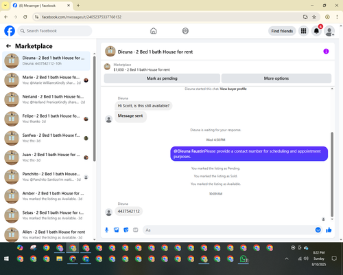Screen dimensions: 343x275
Task: Click Mark as pending
Action: (x=162, y=78)
